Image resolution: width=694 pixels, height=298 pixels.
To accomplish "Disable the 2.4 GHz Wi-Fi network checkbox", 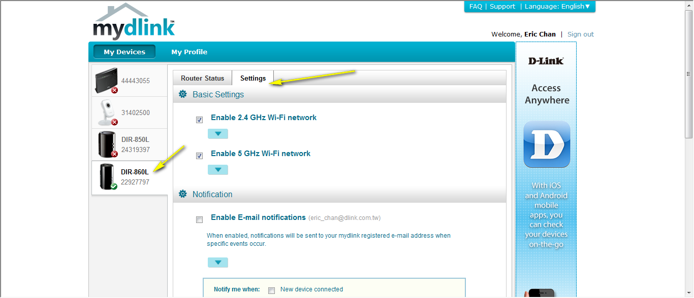I will (x=200, y=120).
